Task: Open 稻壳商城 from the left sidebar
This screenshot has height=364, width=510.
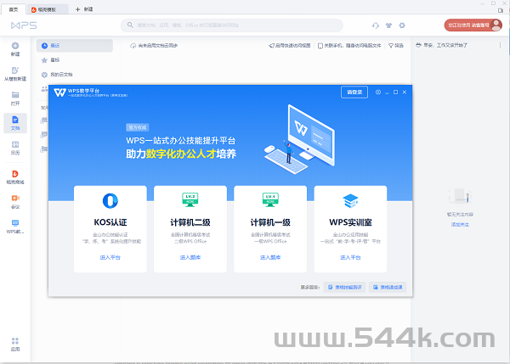Action: pos(14,176)
